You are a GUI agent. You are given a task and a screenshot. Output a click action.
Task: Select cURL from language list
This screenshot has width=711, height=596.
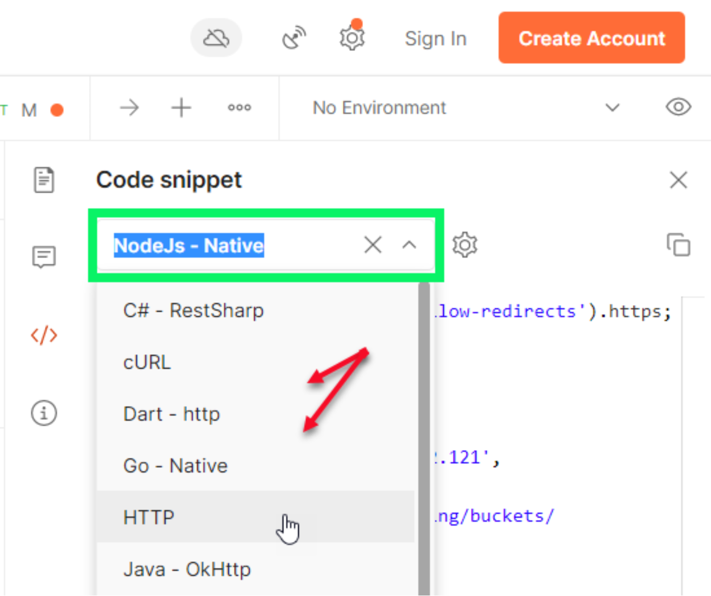(x=256, y=362)
